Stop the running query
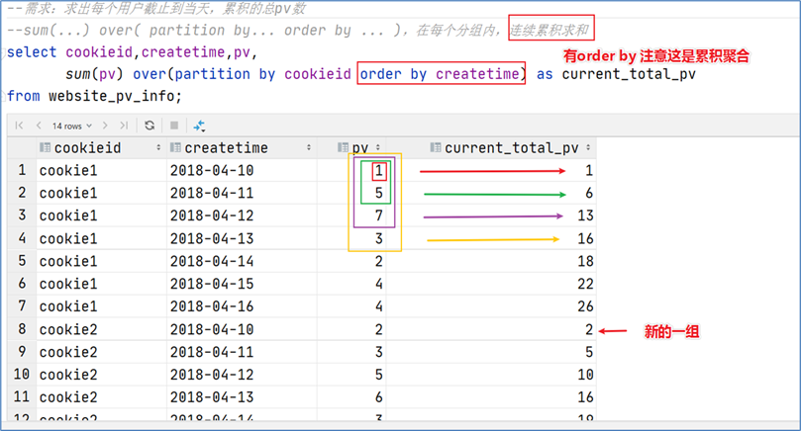The height and width of the screenshot is (431, 801). click(x=174, y=125)
